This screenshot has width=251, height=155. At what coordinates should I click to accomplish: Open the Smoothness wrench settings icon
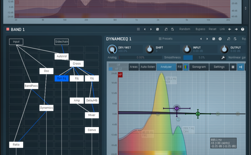[223, 58]
